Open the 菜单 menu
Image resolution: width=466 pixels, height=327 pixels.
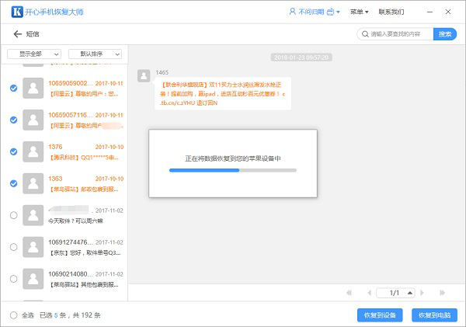pyautogui.click(x=358, y=12)
